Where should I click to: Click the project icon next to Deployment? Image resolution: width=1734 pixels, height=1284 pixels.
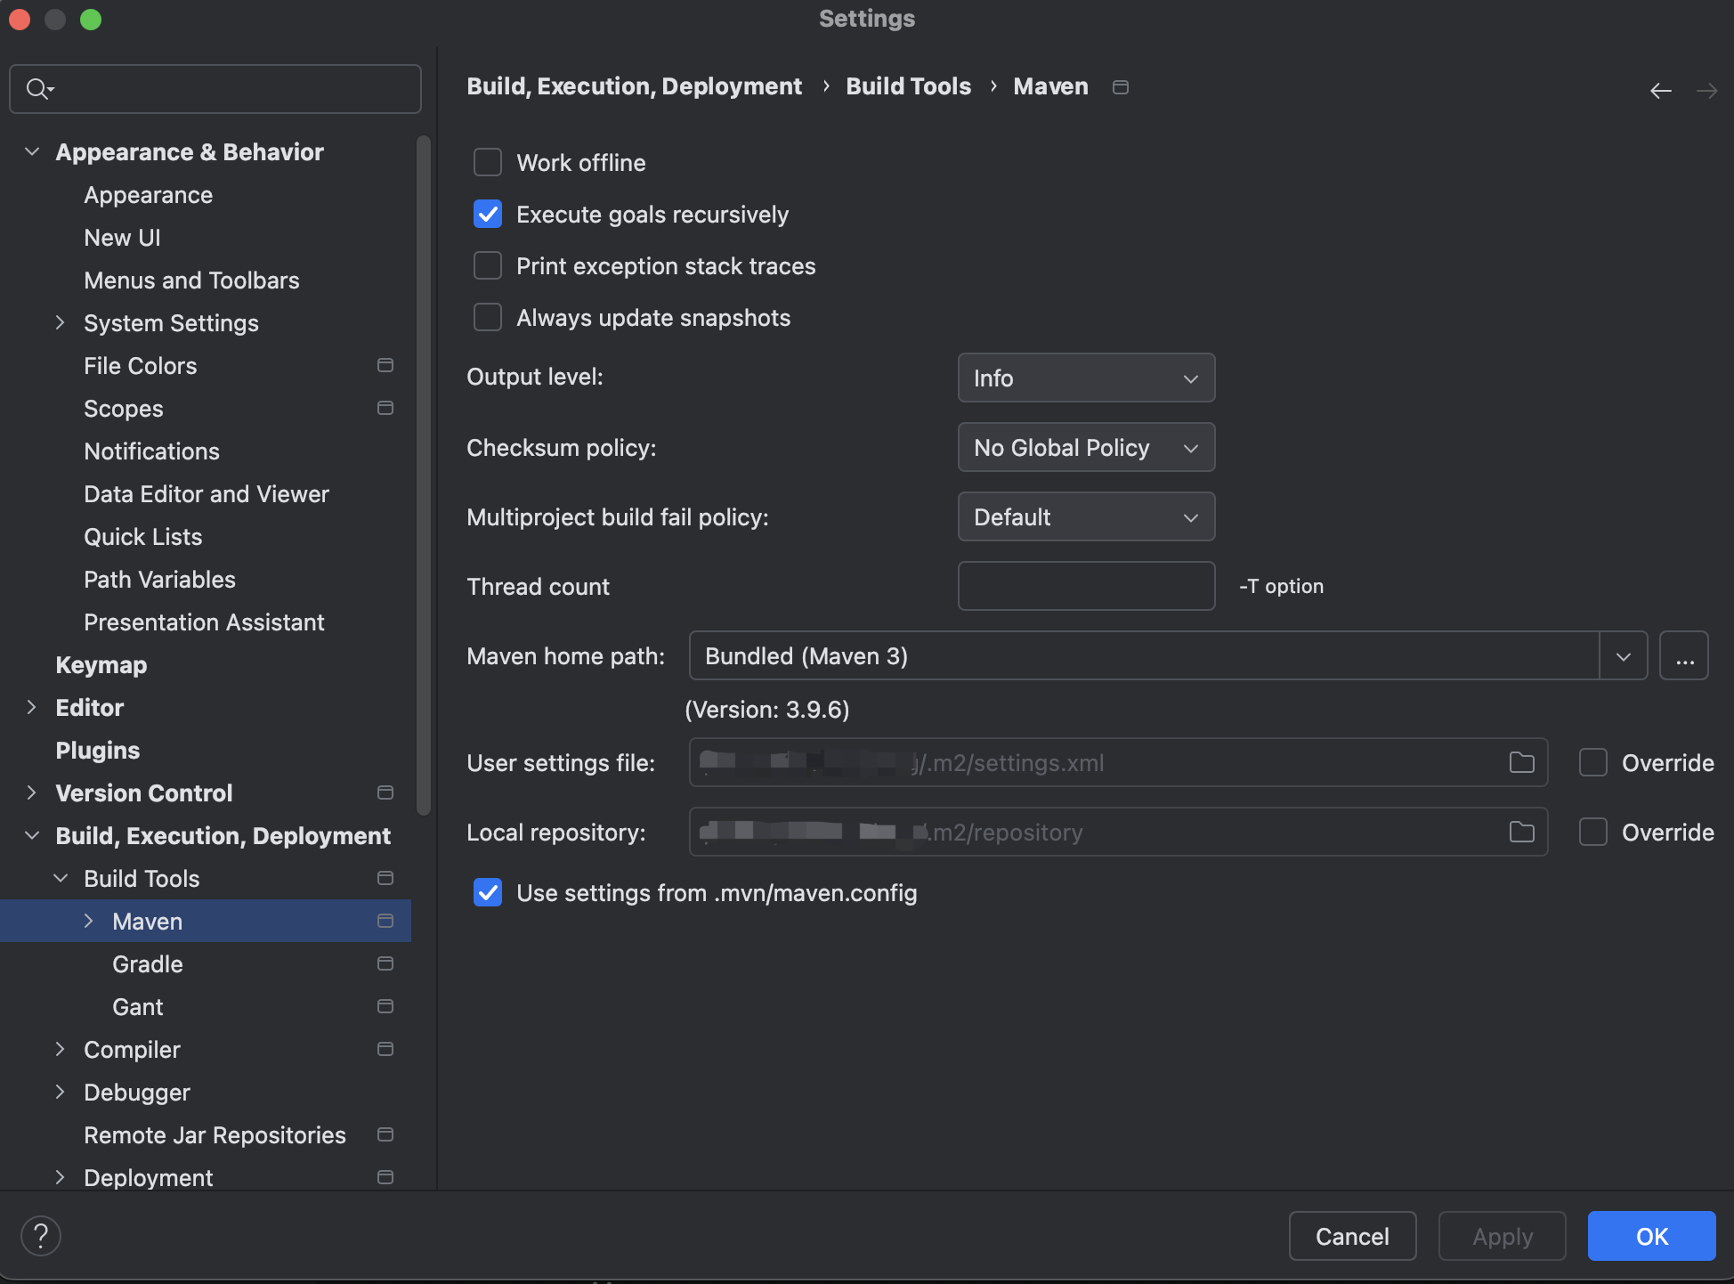385,1177
